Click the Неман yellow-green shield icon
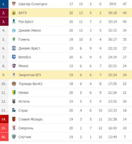 coord(14,93)
